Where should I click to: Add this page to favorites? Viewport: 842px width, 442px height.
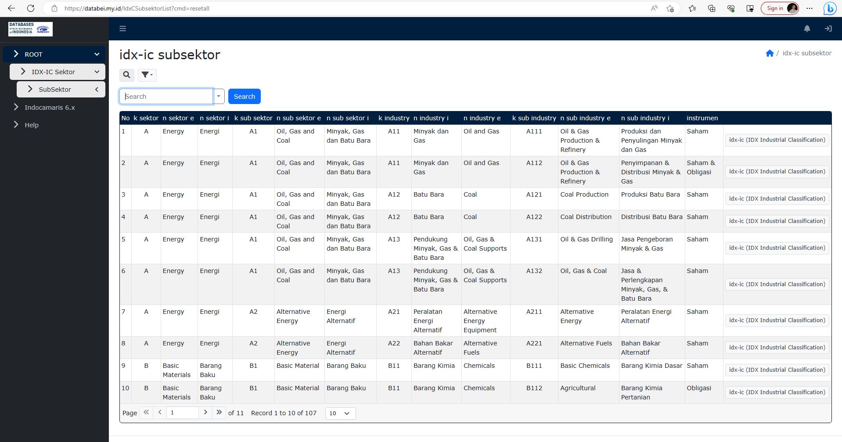670,8
